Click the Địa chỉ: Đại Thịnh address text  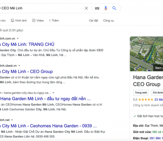[x=148, y=126]
